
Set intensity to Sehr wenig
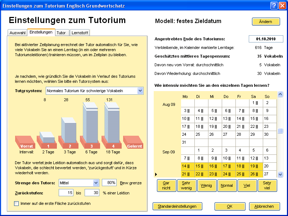(186, 185)
